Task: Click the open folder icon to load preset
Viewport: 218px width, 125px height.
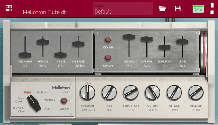Action: [162, 9]
